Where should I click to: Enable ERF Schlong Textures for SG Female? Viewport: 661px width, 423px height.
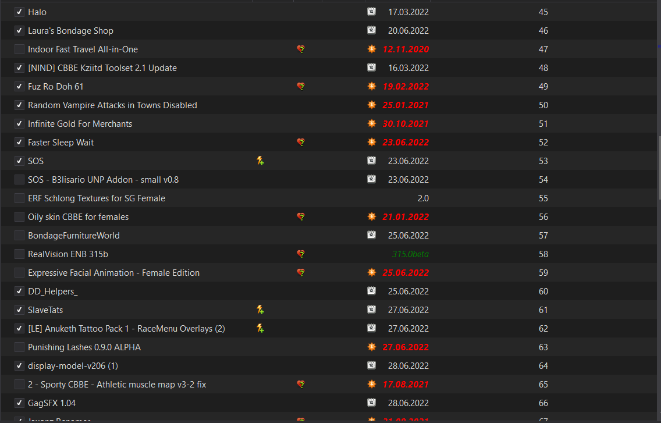click(x=19, y=198)
